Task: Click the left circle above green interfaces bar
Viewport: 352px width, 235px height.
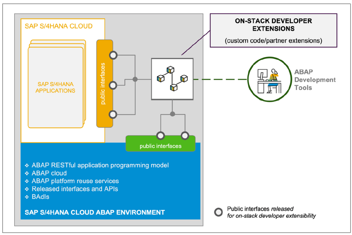Action: (x=160, y=135)
